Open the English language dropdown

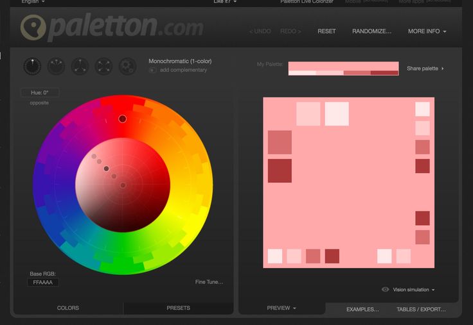(x=33, y=2)
